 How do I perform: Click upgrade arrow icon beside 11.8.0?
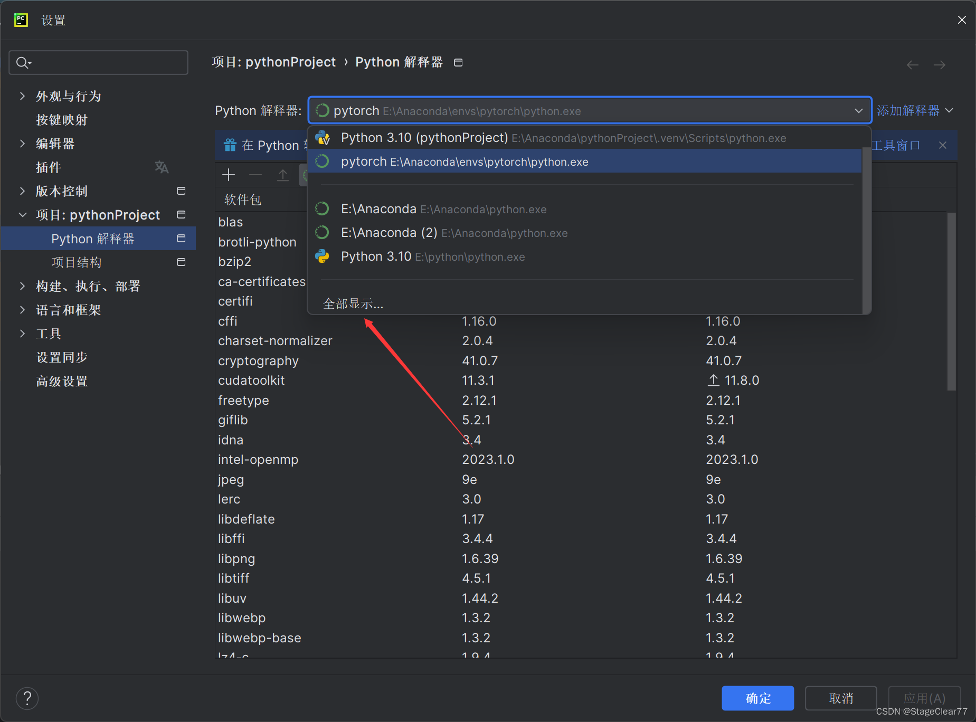713,380
